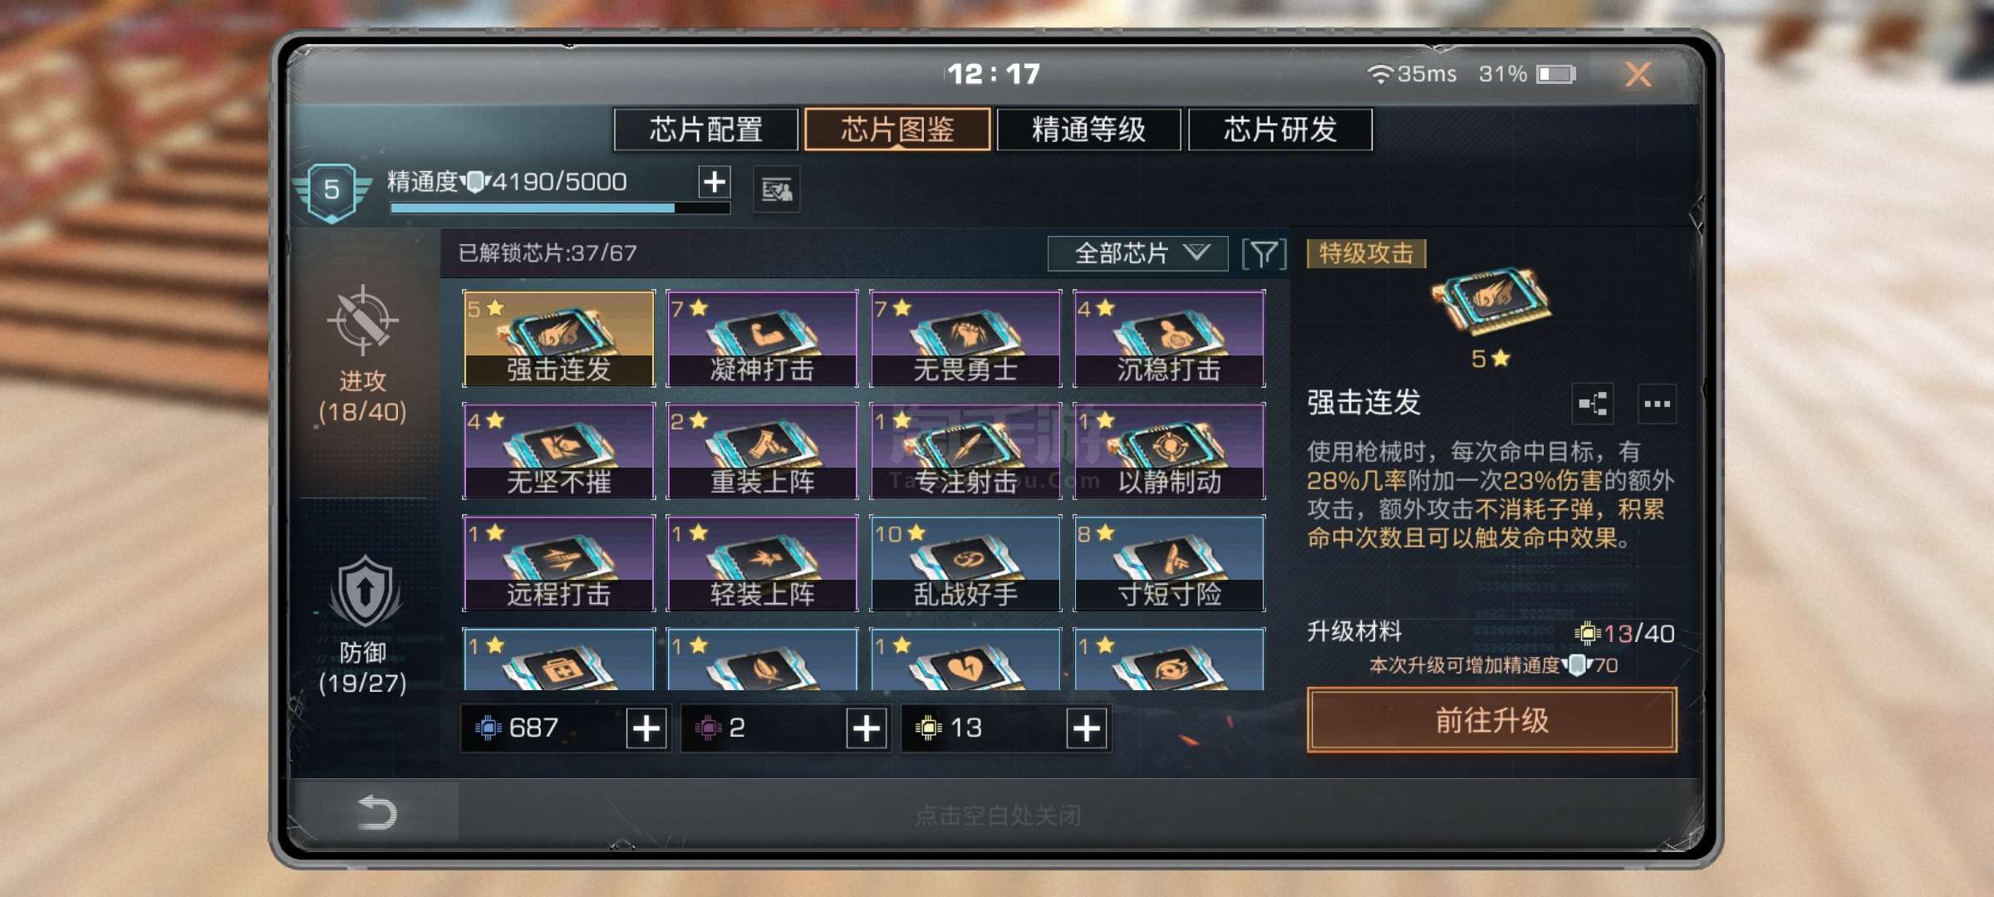
Task: Click the 前往升级 upgrade button
Action: [1491, 720]
